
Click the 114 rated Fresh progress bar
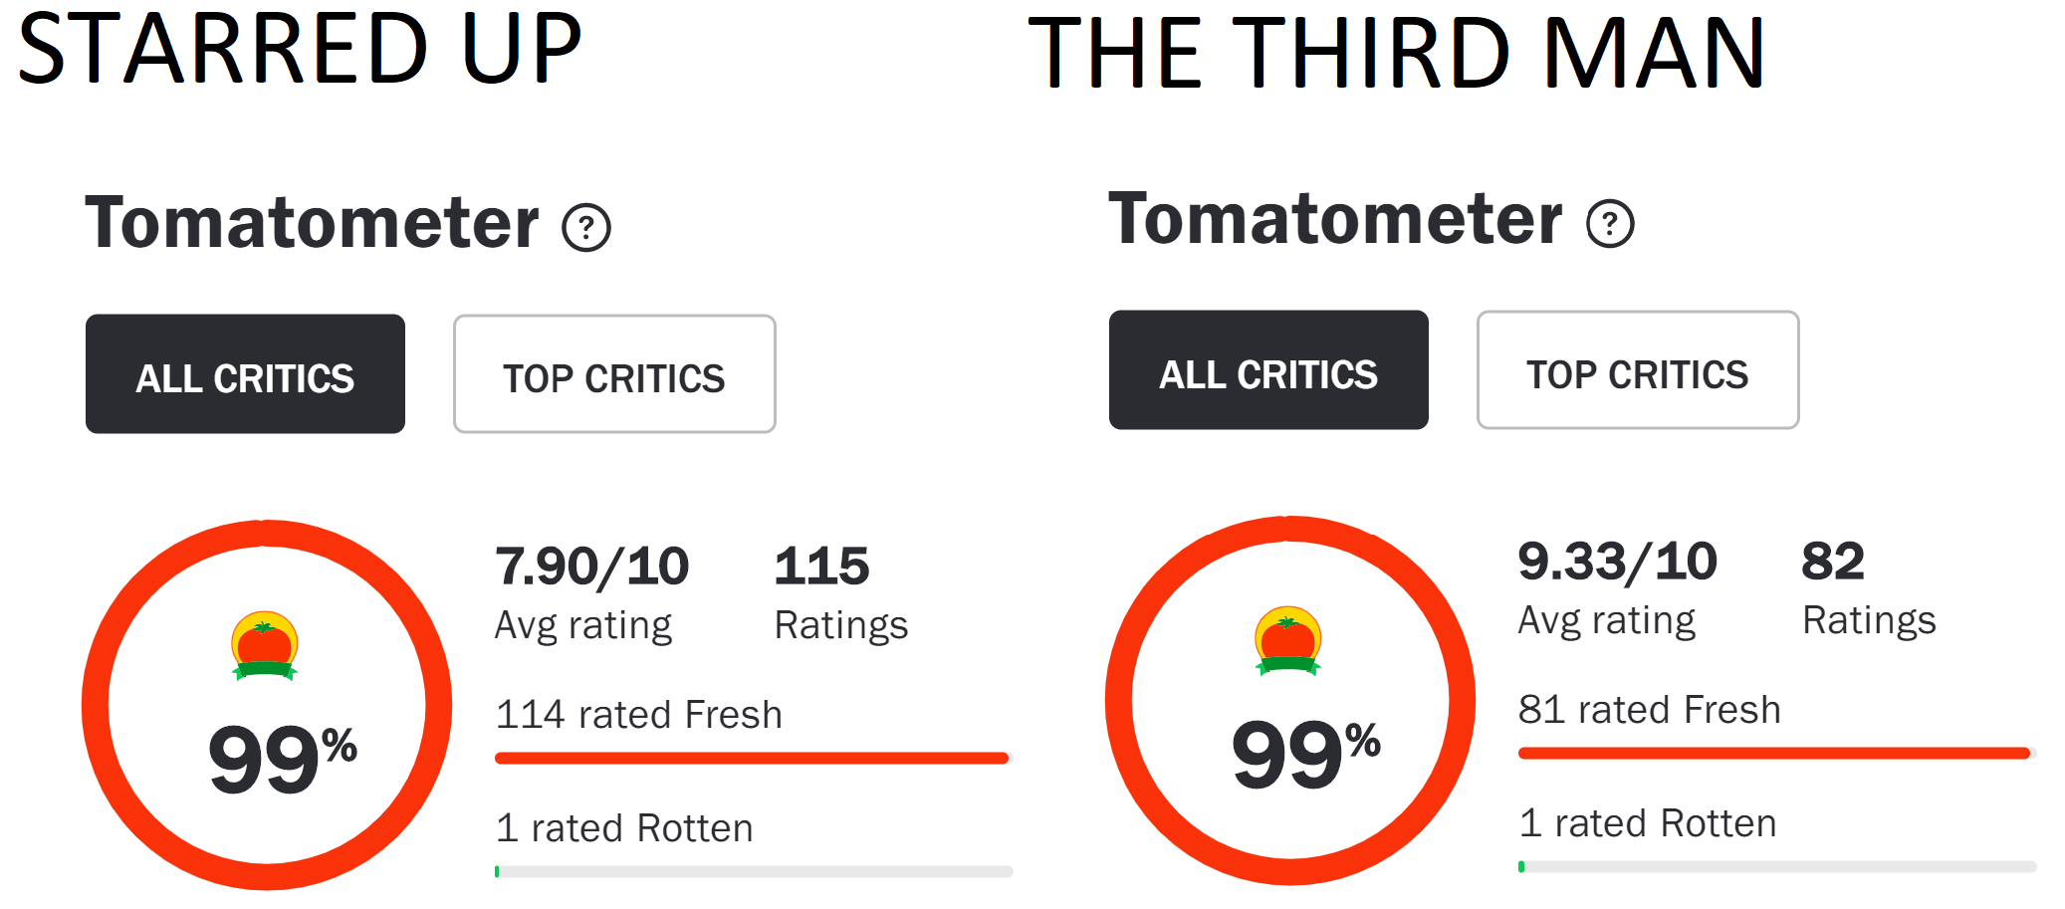[x=753, y=759]
